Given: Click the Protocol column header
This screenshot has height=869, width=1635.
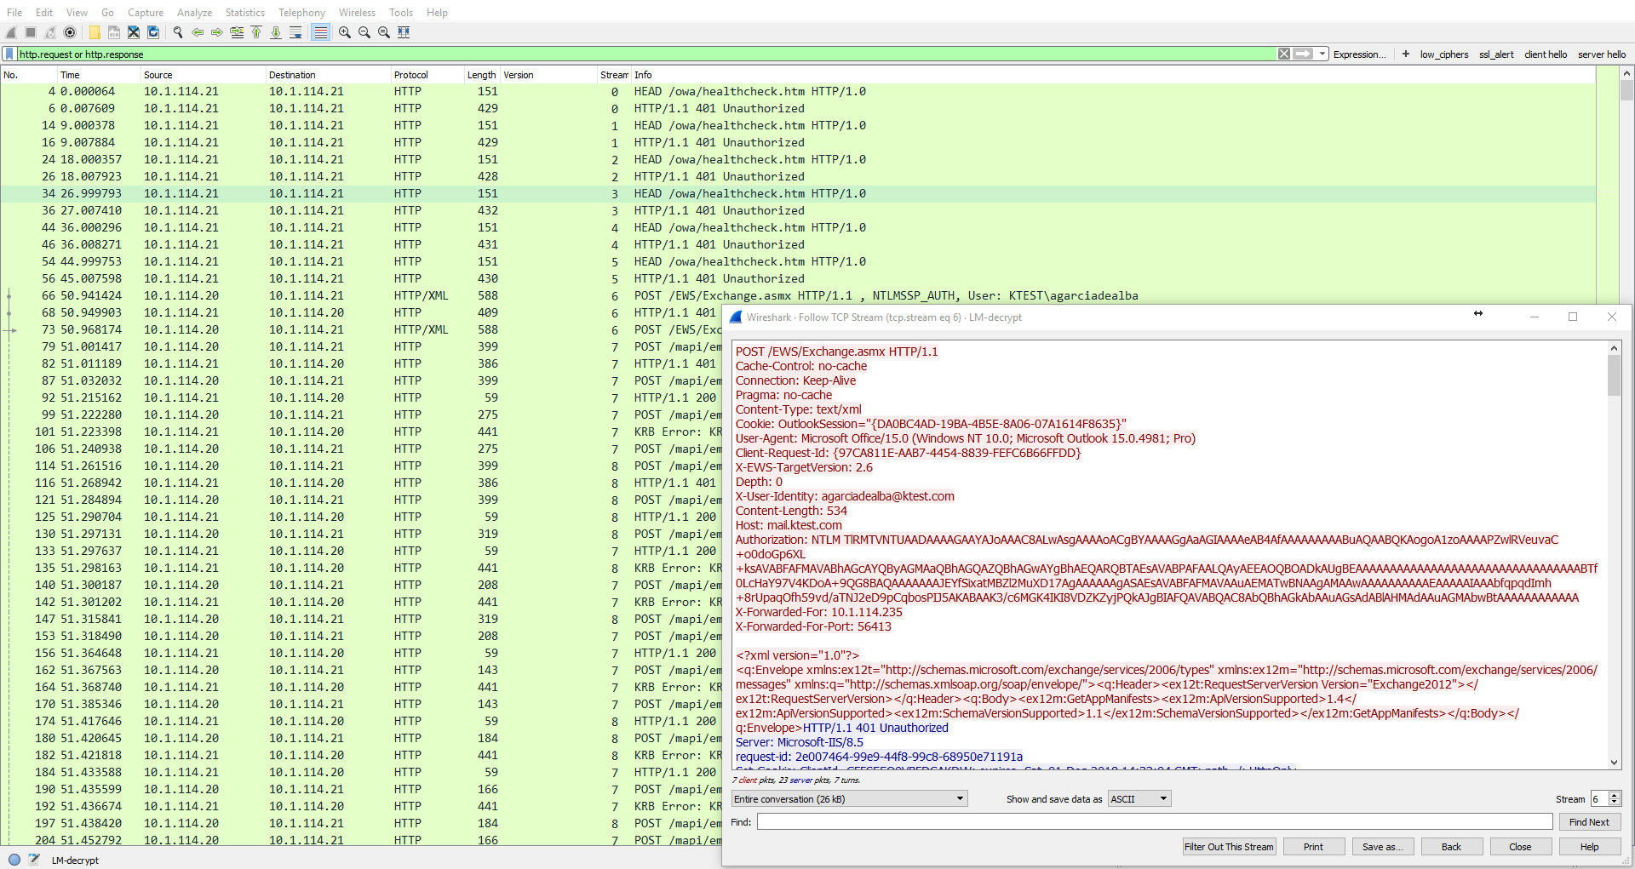Looking at the screenshot, I should click(427, 75).
